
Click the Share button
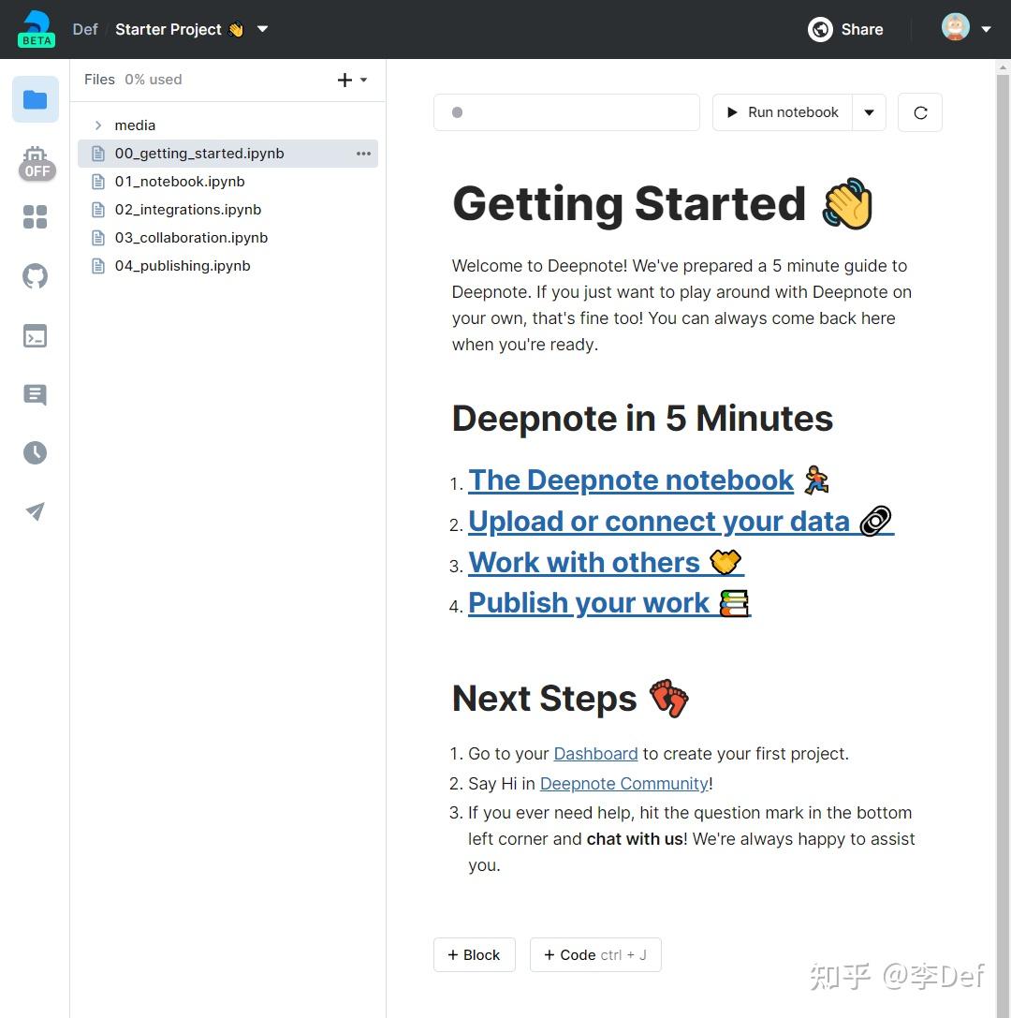click(x=845, y=29)
